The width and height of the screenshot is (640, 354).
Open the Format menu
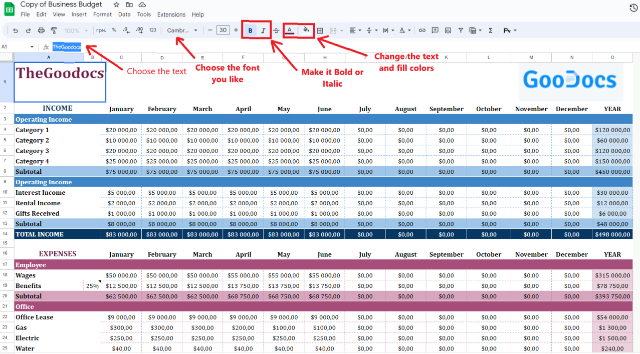[x=103, y=15]
